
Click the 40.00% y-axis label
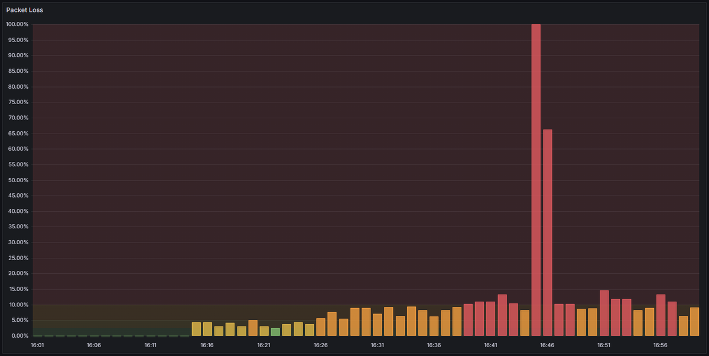[x=18, y=211]
